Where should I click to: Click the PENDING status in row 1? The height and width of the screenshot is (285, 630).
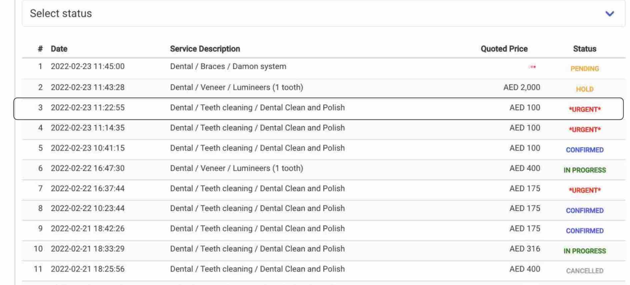[585, 69]
